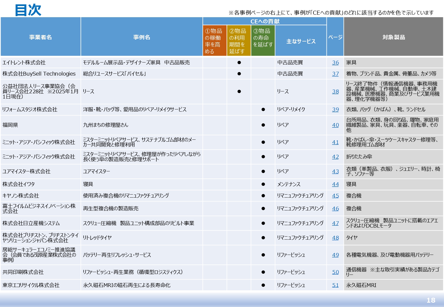Click the dot marker in 福岡県 row
Screen dimensions: 444x307
pos(263,125)
